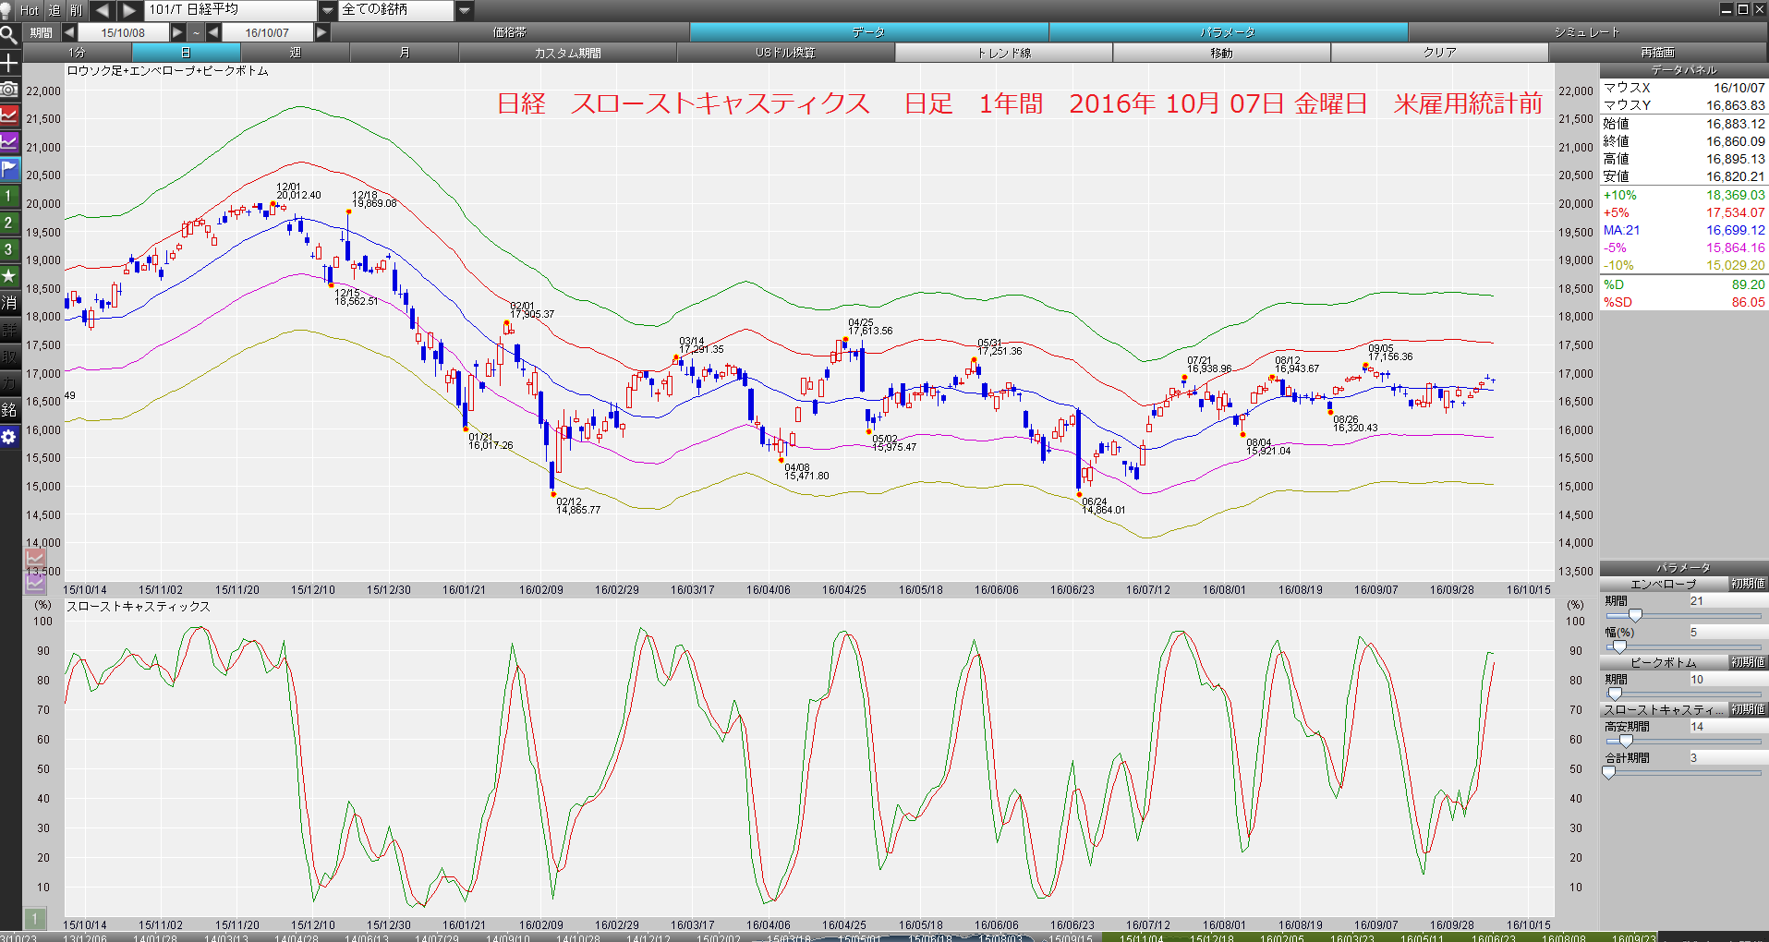
Task: Click the 消 (erase) sidebar icon
Action: click(9, 303)
